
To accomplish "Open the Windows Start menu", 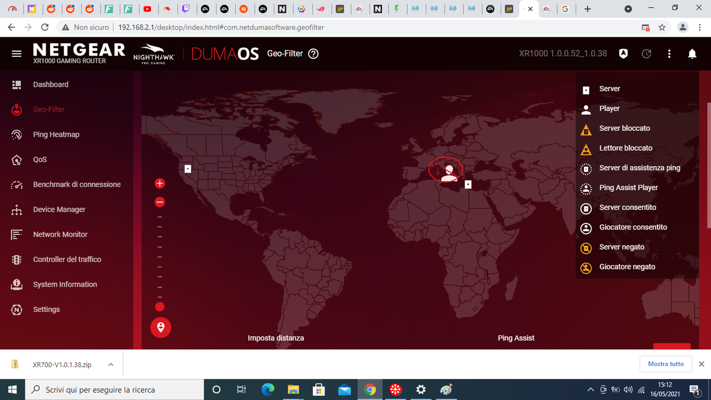I will click(12, 389).
